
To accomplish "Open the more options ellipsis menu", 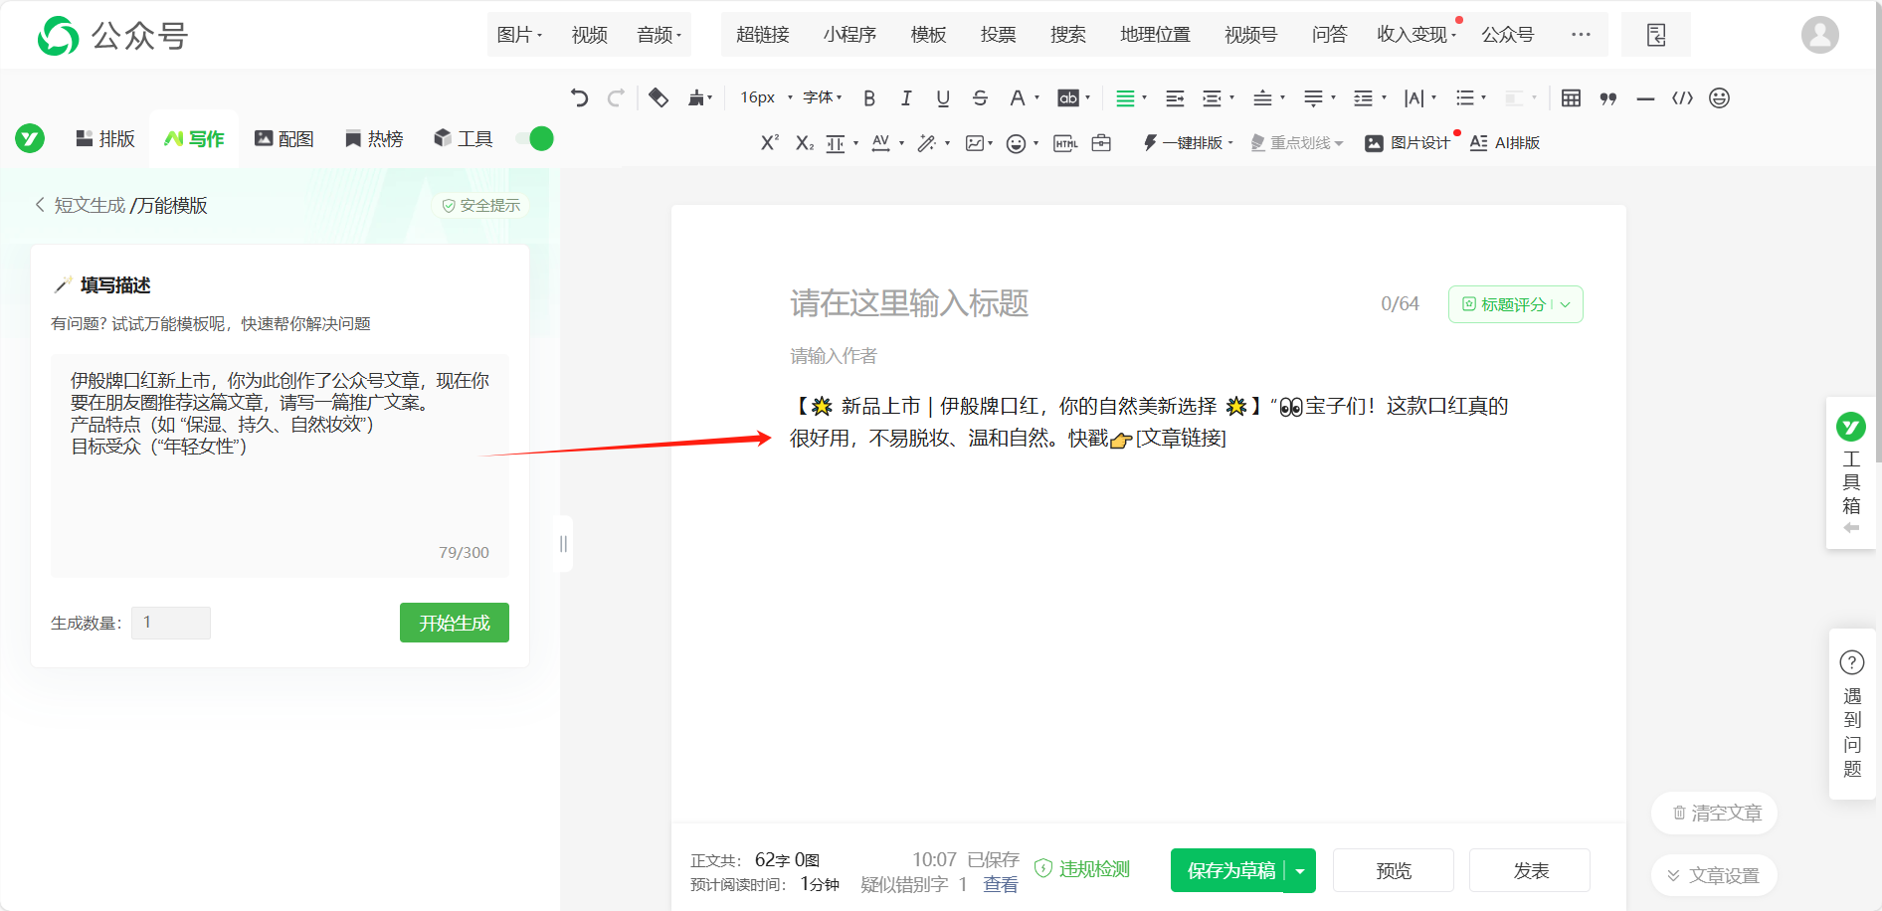I will [x=1581, y=35].
